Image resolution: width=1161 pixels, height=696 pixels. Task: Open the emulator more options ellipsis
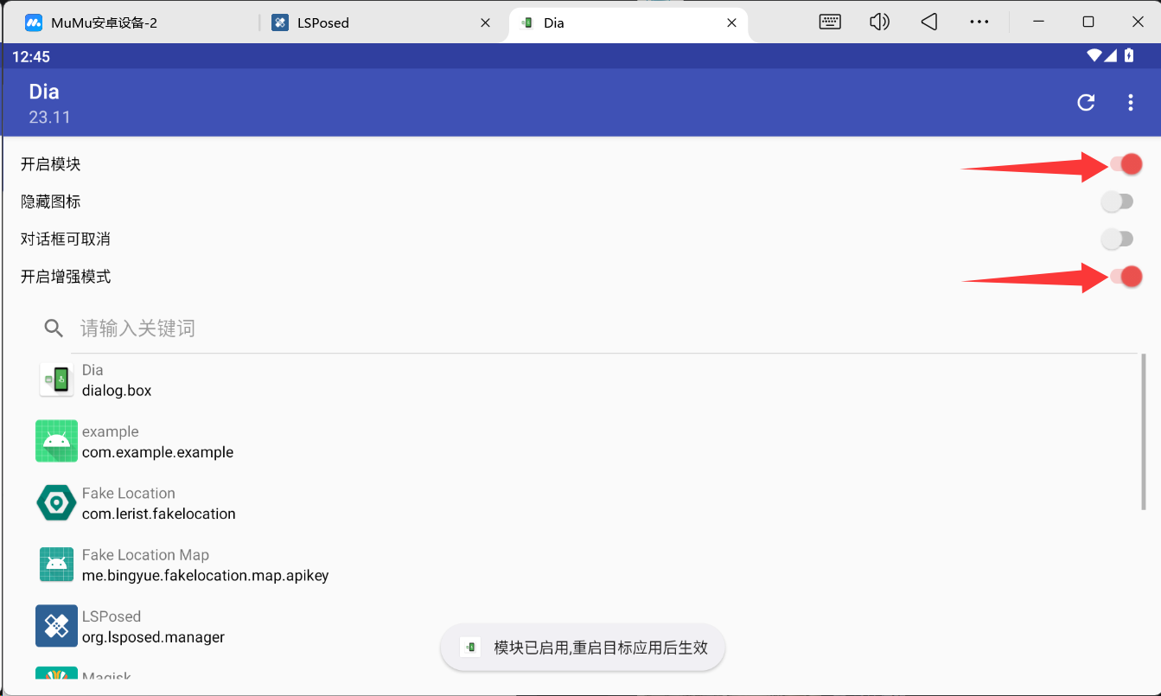tap(979, 22)
